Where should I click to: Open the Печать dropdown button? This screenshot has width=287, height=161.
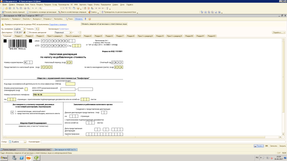(x=259, y=146)
